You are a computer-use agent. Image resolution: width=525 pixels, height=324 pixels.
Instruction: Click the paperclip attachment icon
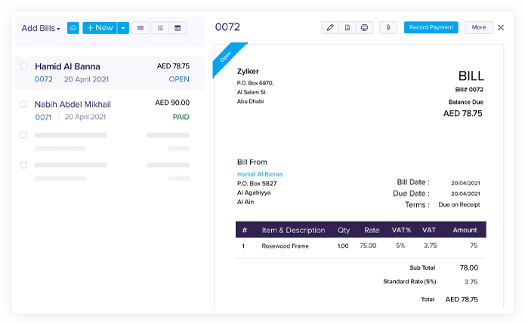click(x=388, y=27)
